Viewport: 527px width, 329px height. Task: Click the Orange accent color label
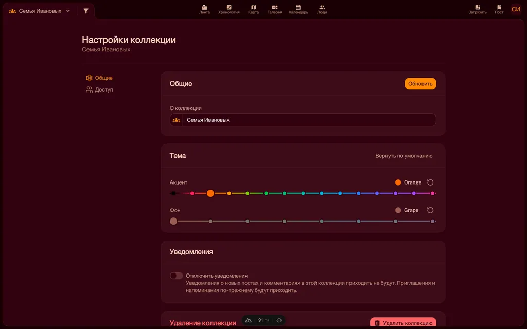412,182
